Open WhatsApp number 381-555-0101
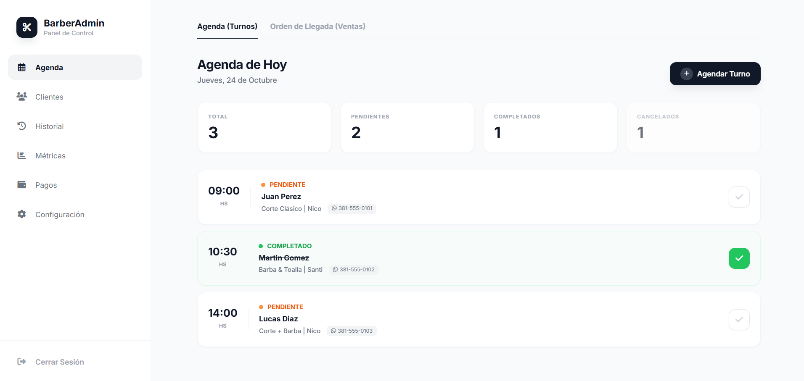The height and width of the screenshot is (381, 804). tap(352, 208)
